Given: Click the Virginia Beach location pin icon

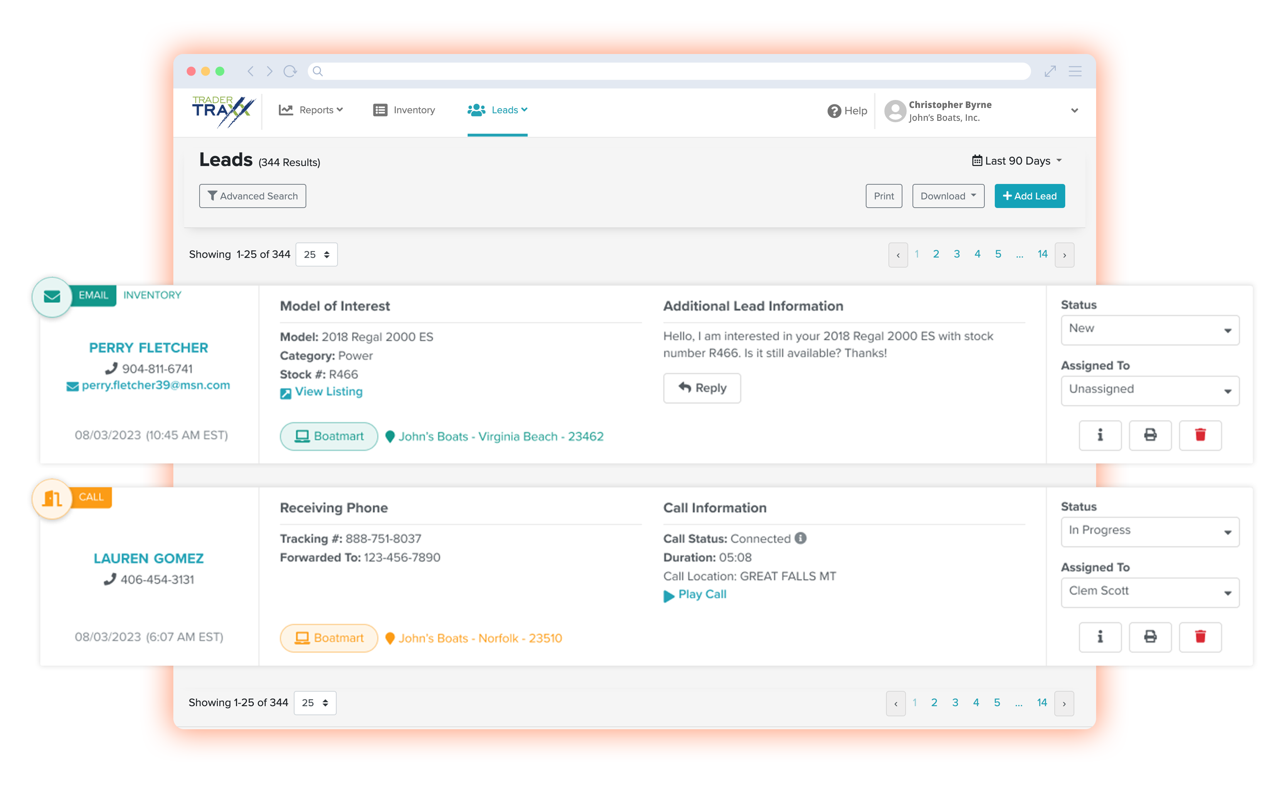Looking at the screenshot, I should 389,436.
